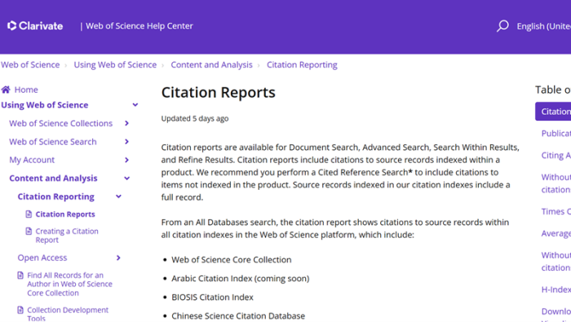The image size is (571, 322).
Task: Collapse Content and Analysis chevron
Action: [126, 179]
